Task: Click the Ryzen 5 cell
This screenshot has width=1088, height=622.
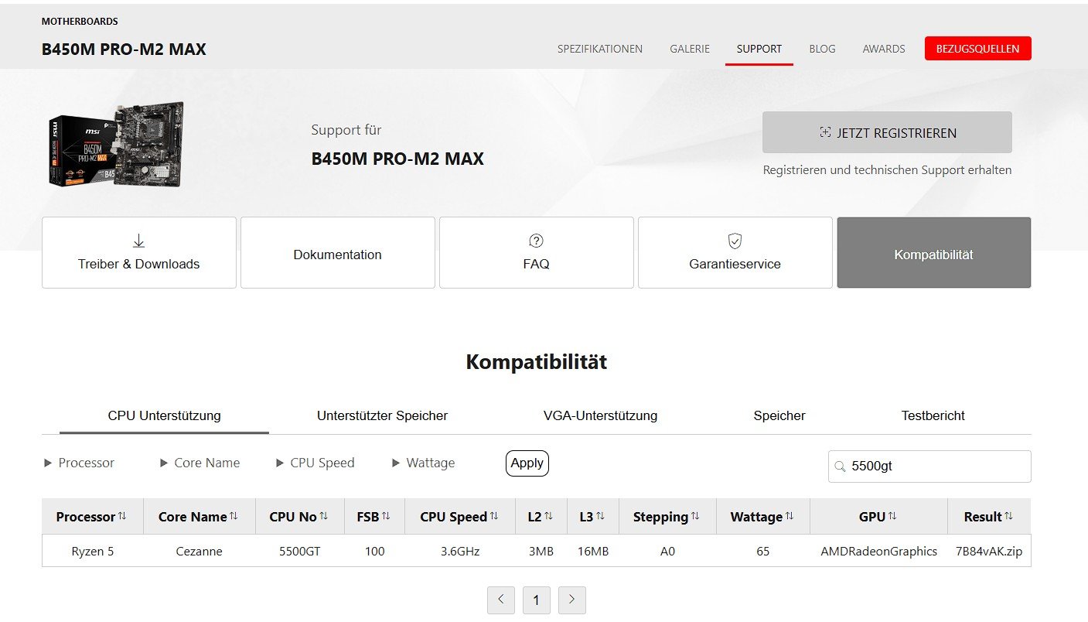Action: [x=93, y=552]
